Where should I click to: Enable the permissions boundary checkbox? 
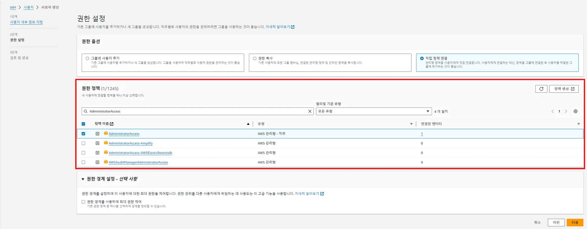click(x=83, y=202)
